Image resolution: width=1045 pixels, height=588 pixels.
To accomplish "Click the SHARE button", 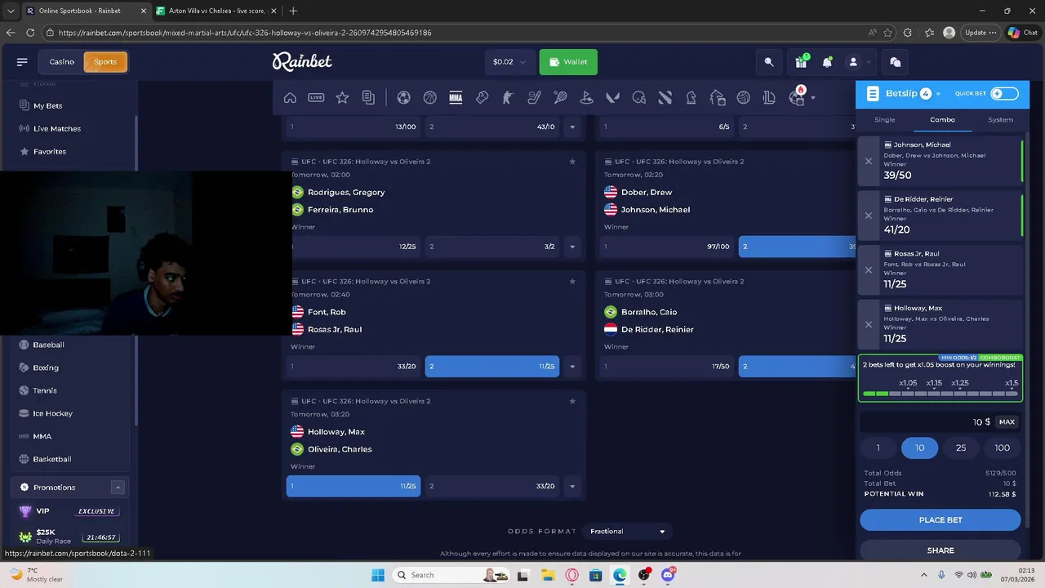I will [940, 550].
